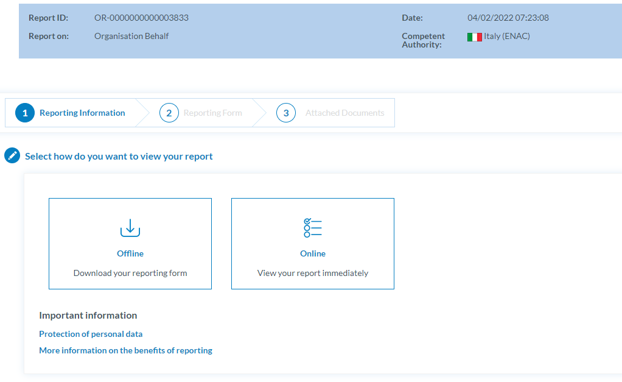Switch to the Attached Documents step
Viewport: 622px width, 382px height.
point(344,113)
